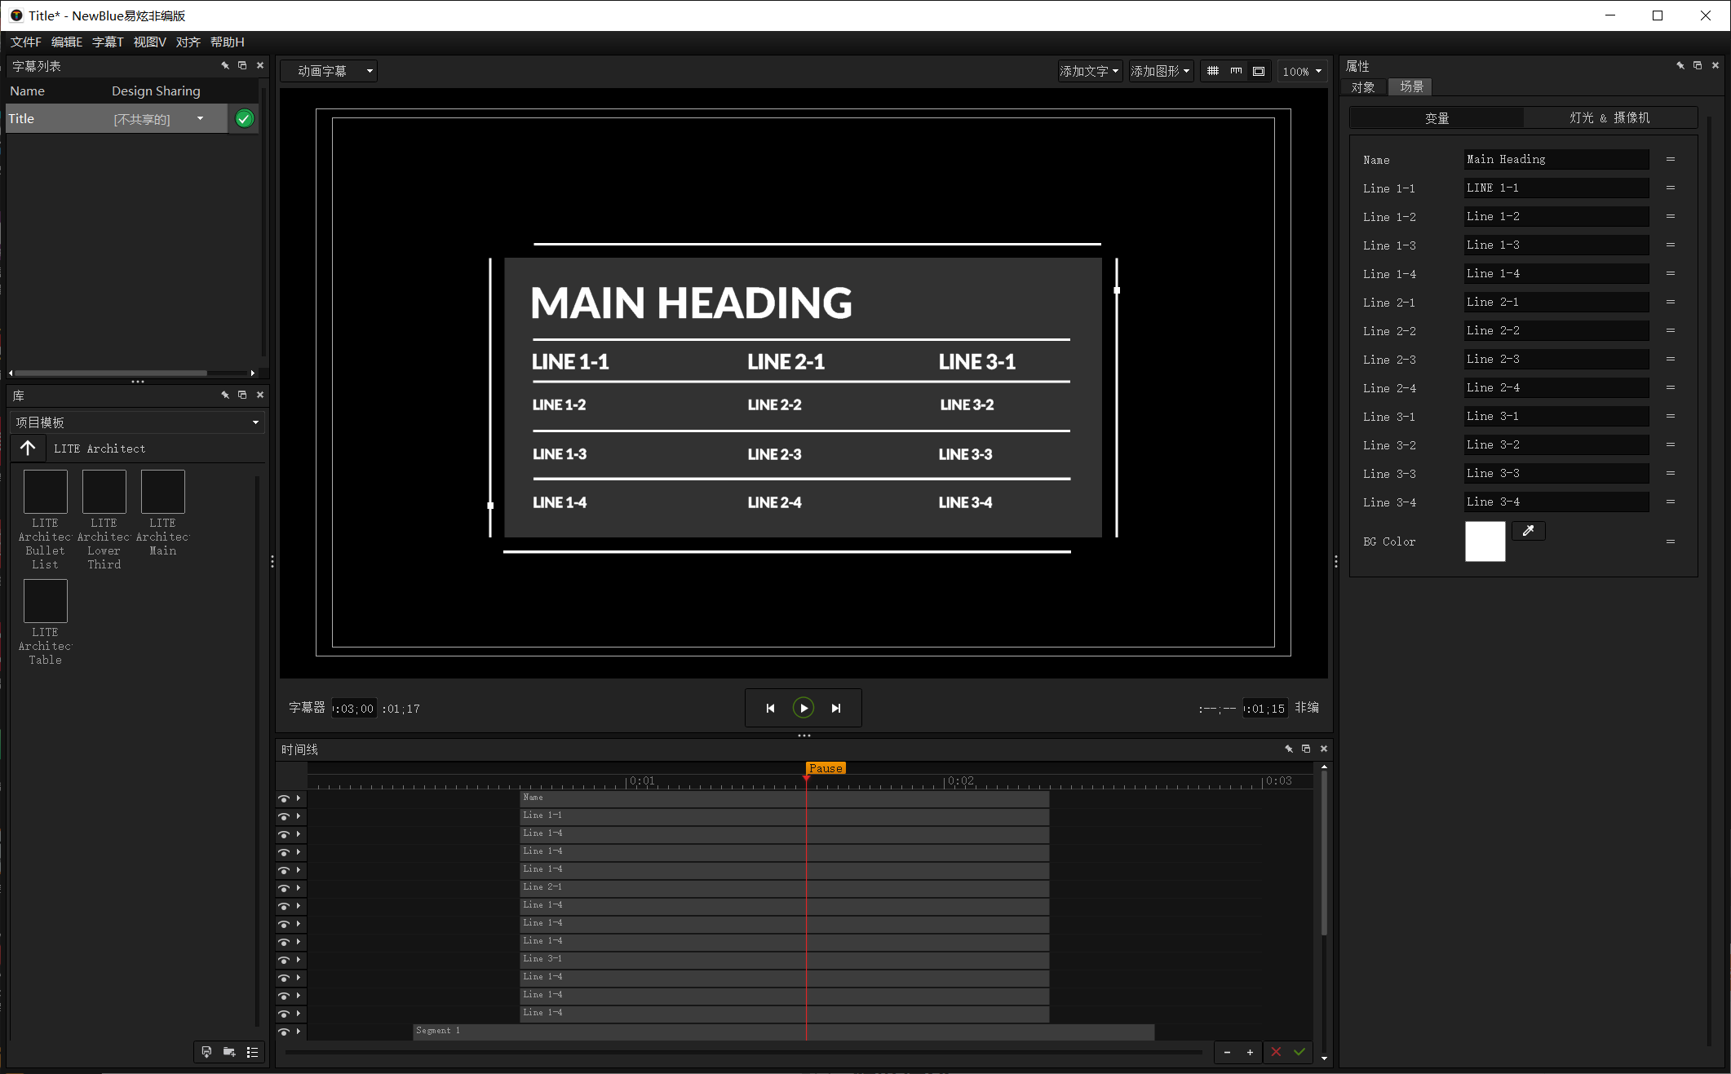Hide the Segment 1 track
Screen dimensions: 1731x1074
[x=284, y=1032]
